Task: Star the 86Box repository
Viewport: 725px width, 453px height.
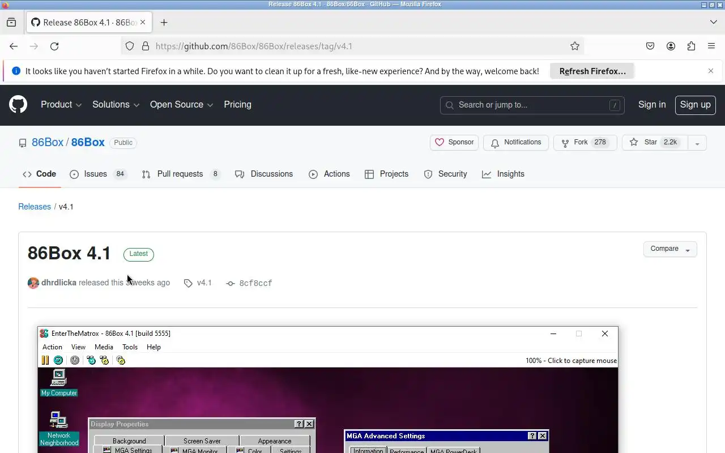Action: 655,143
